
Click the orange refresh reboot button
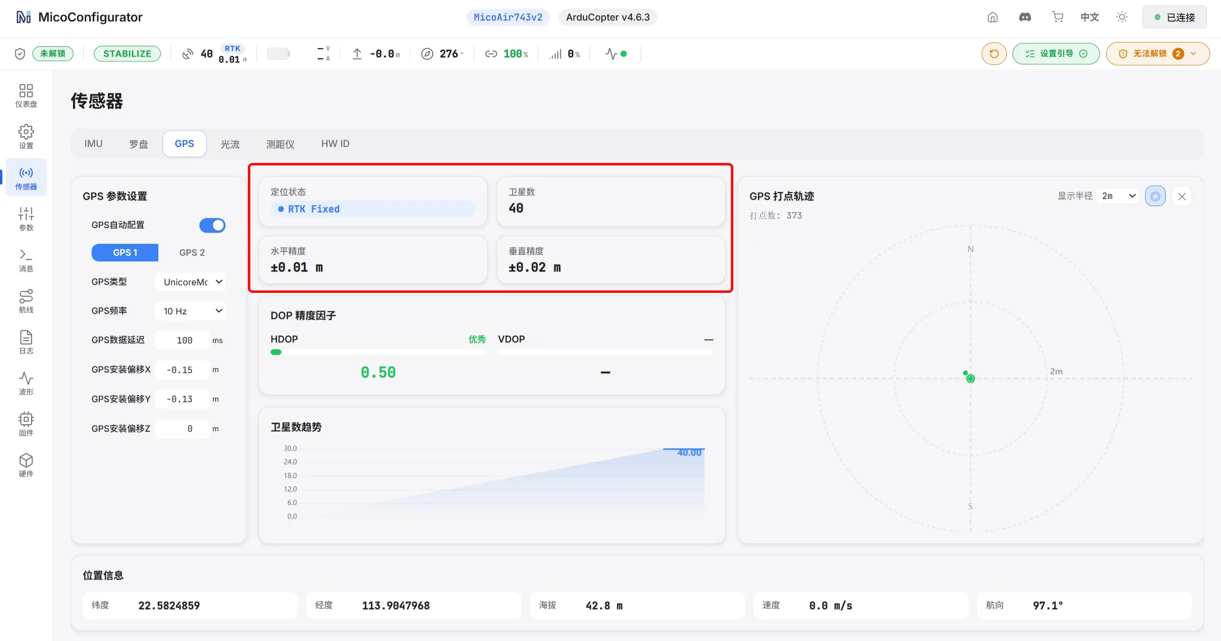coord(994,53)
